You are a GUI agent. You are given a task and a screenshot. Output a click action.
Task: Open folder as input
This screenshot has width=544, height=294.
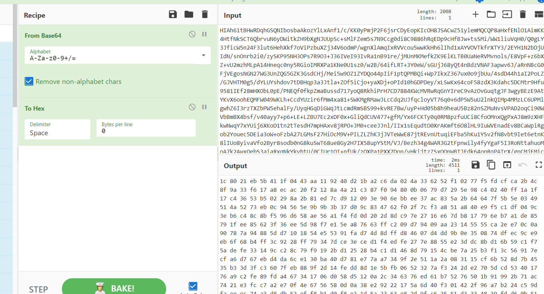[491, 14]
